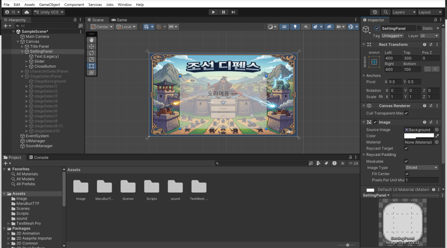Click the undo history icon in the top bar

tap(375, 12)
